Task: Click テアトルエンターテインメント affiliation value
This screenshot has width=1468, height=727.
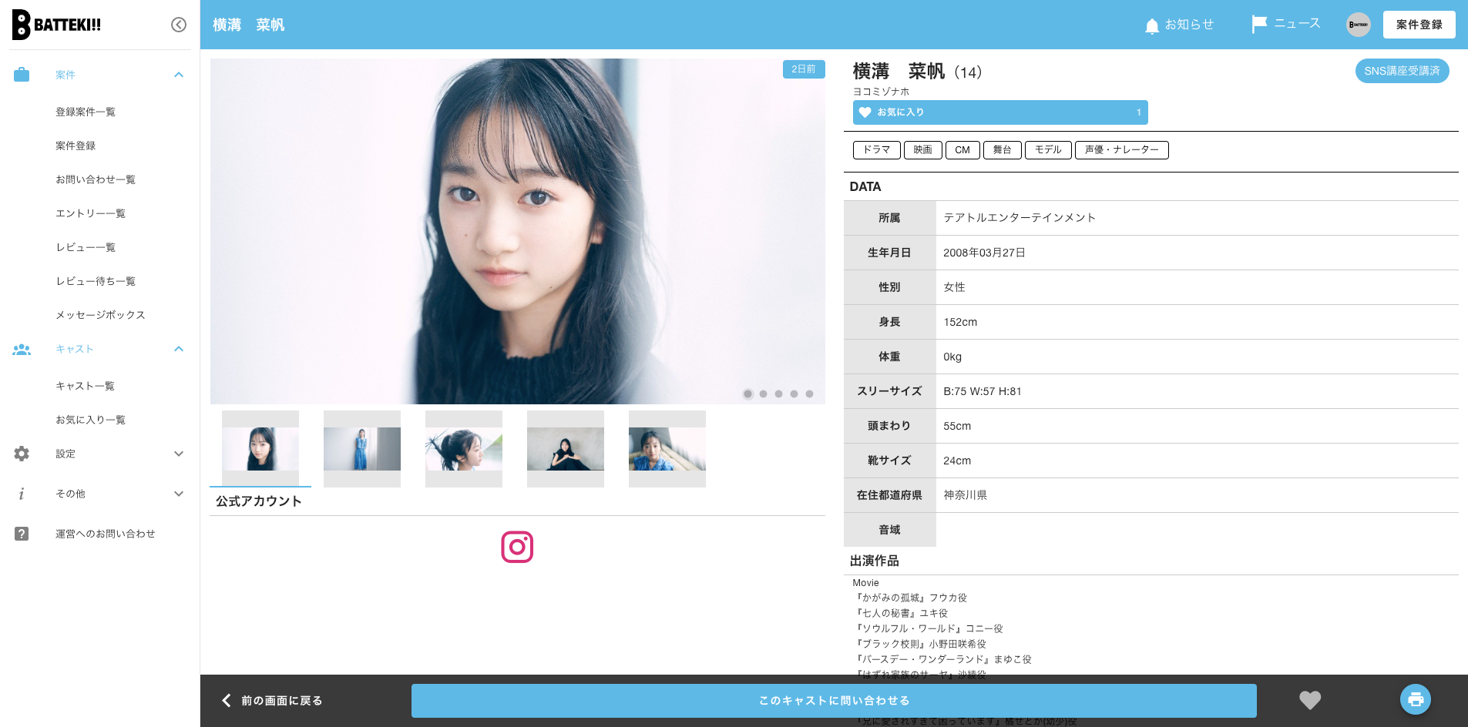Action: (1020, 218)
